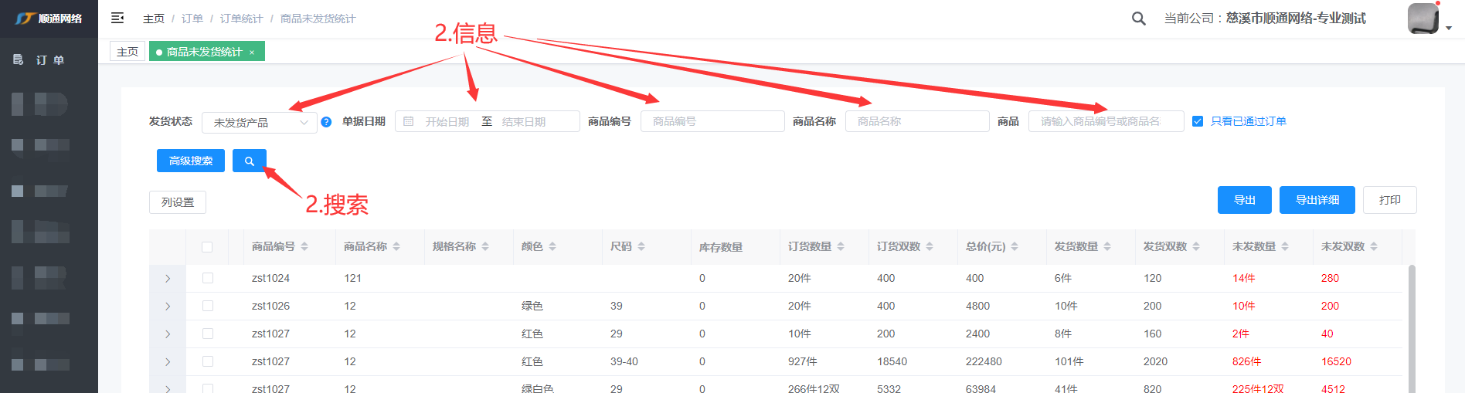
Task: Click the user avatar in header
Action: pyautogui.click(x=1423, y=19)
